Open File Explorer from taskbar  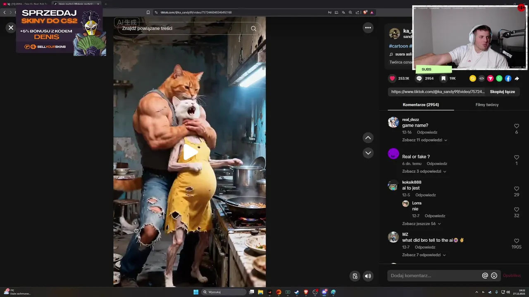point(260,292)
